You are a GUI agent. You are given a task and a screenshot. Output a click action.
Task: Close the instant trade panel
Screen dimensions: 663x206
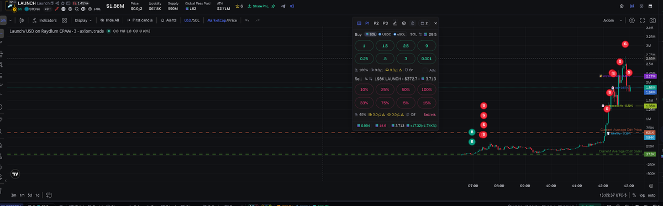[435, 23]
